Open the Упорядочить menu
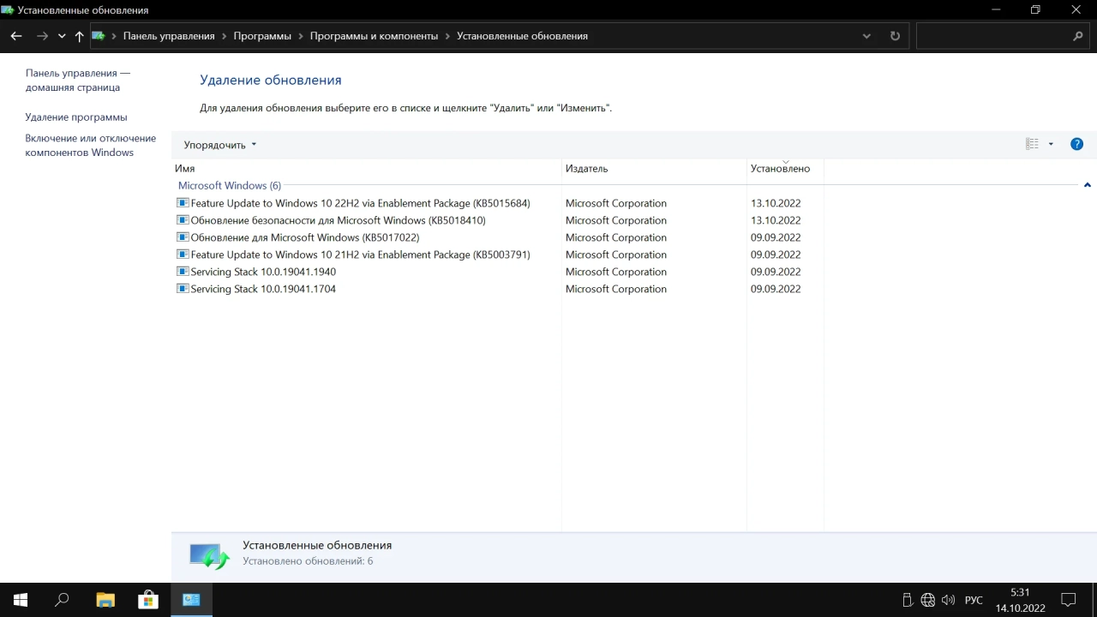The width and height of the screenshot is (1097, 617). 219,145
